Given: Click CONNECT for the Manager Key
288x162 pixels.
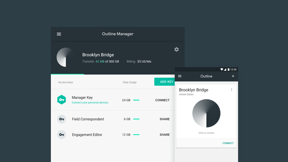Looking at the screenshot, I should pyautogui.click(x=162, y=100).
